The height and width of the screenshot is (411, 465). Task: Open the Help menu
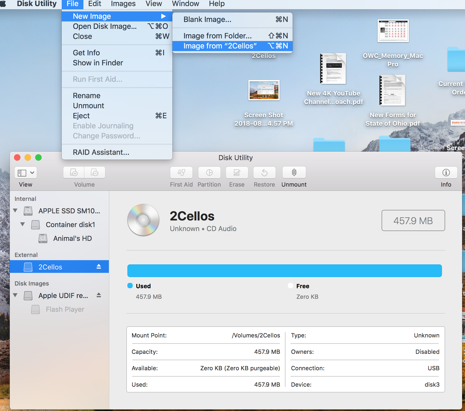(217, 4)
